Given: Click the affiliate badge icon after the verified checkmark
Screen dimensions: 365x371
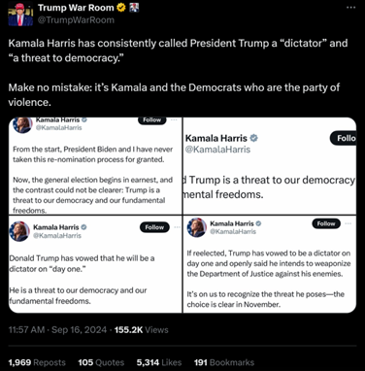Looking at the screenshot, I should (134, 8).
